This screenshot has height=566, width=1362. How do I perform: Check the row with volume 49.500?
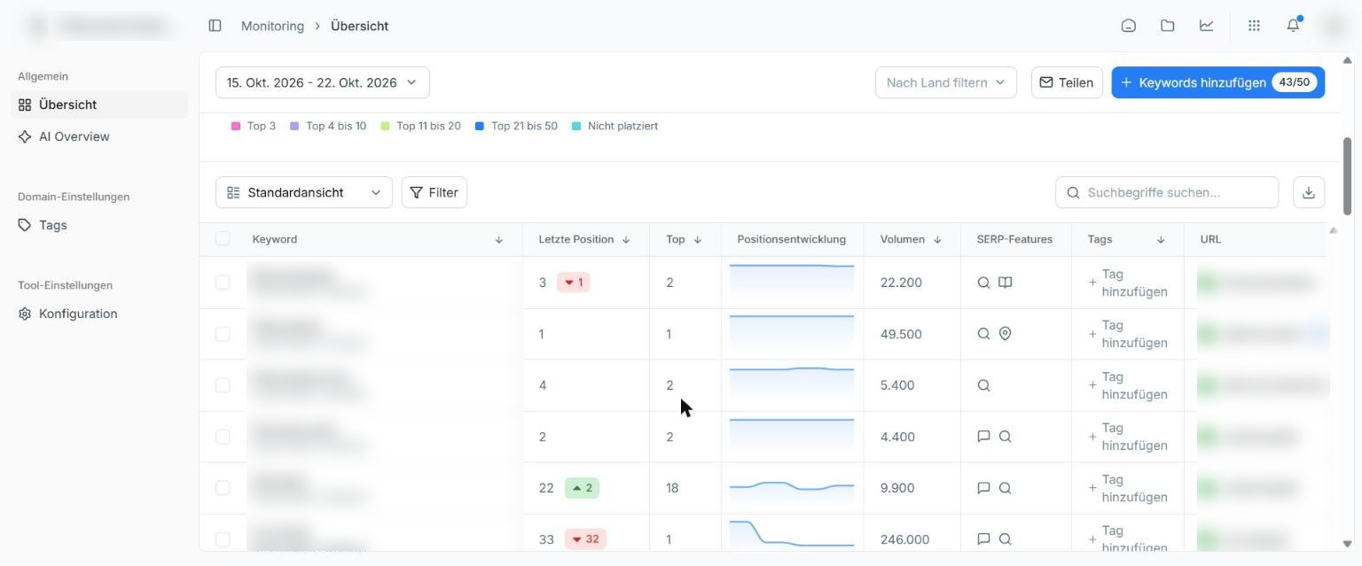click(x=223, y=334)
